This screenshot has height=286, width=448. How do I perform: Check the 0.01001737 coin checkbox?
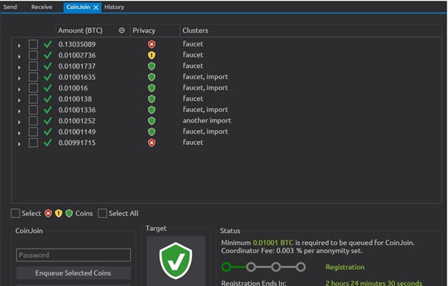(x=33, y=66)
